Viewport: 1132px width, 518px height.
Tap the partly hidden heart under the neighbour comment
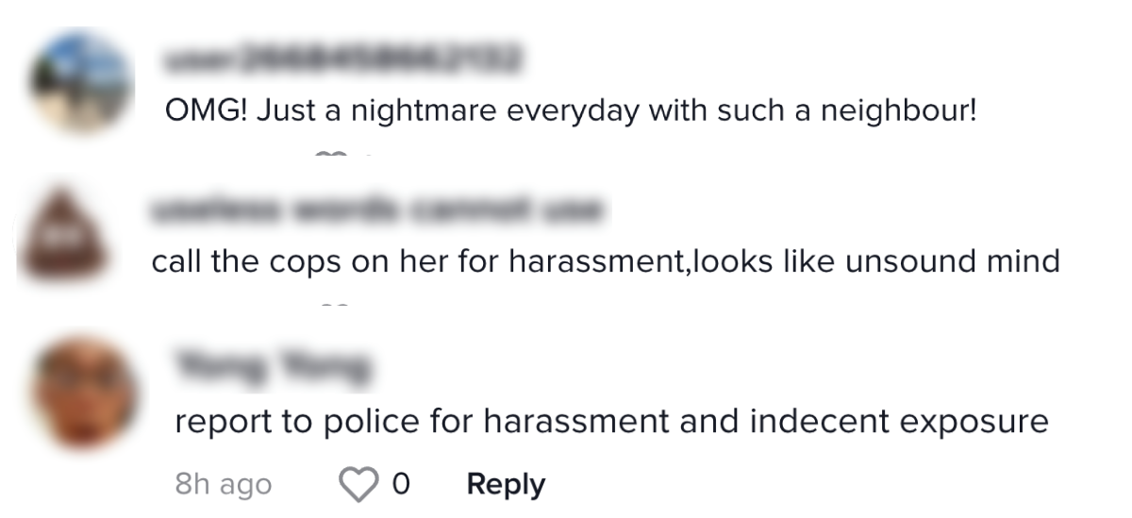[x=330, y=154]
